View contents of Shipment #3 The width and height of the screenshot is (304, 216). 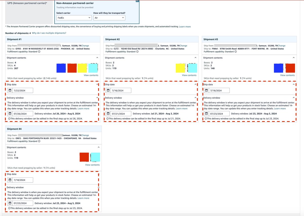288,75
